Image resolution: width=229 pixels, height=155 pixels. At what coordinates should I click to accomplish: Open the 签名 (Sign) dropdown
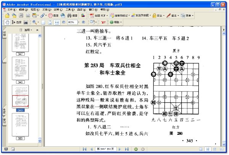click(x=173, y=16)
